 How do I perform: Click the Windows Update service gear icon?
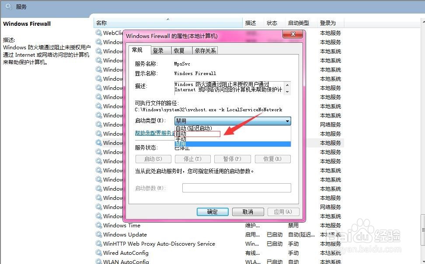(99, 234)
